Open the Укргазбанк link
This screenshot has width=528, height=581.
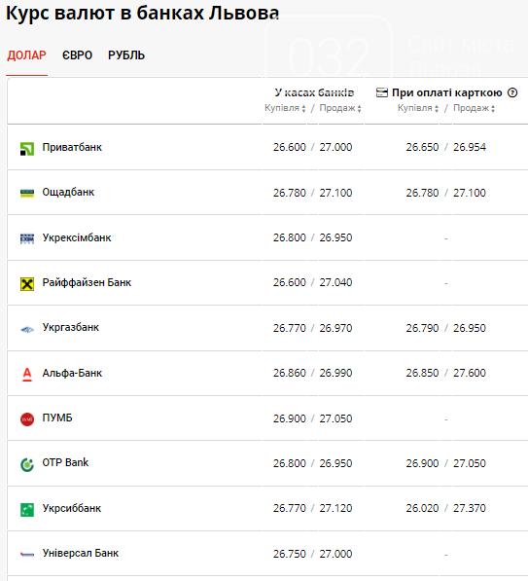tap(71, 328)
